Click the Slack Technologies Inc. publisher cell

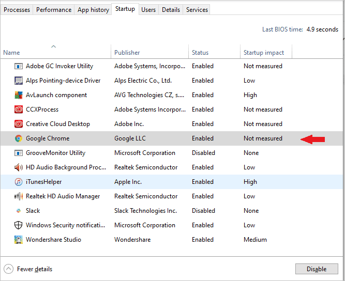[x=145, y=211]
